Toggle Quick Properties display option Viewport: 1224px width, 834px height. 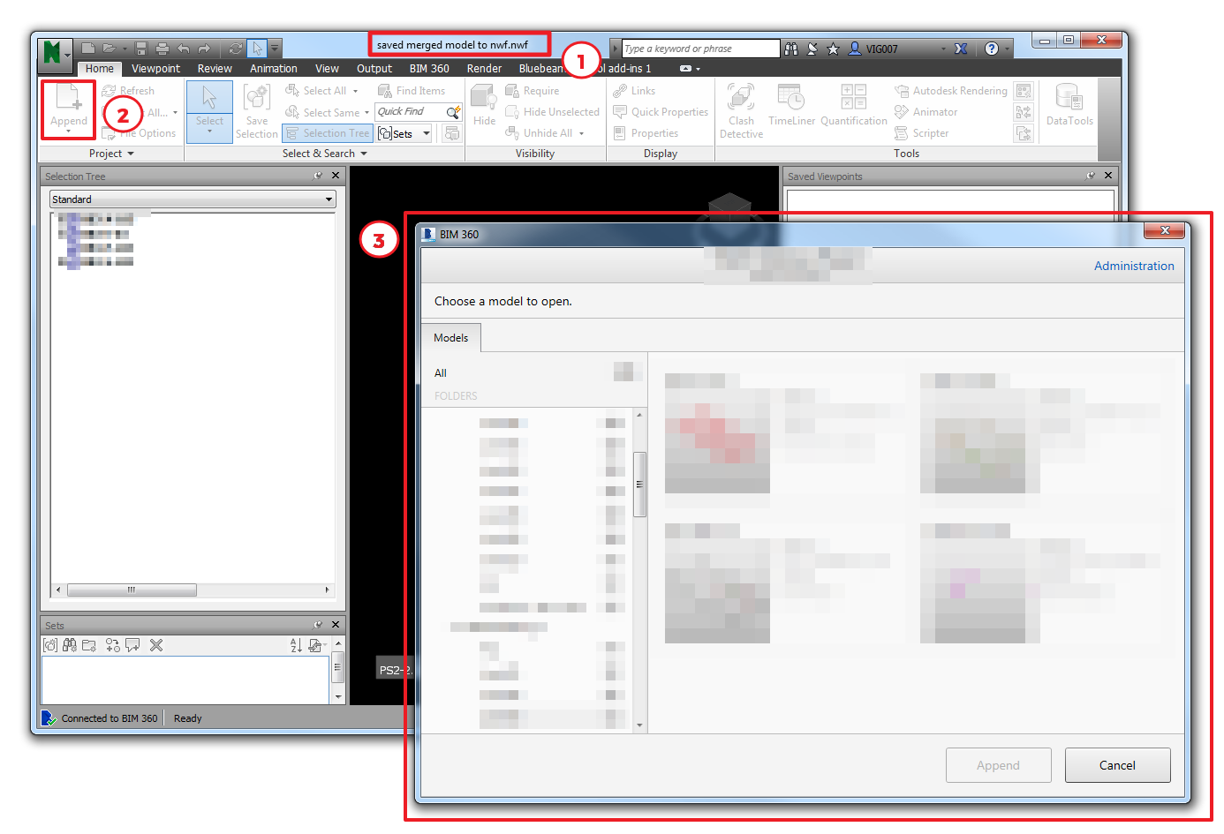tap(661, 112)
